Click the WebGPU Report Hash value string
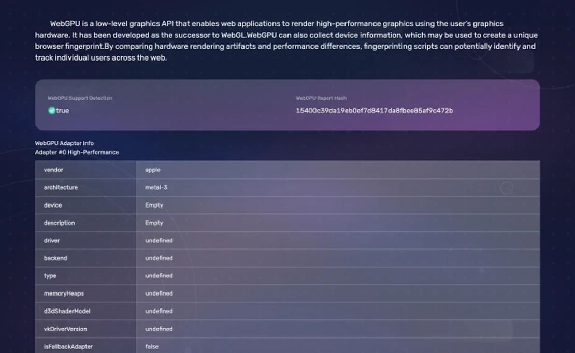The width and height of the screenshot is (575, 353). pyautogui.click(x=374, y=111)
